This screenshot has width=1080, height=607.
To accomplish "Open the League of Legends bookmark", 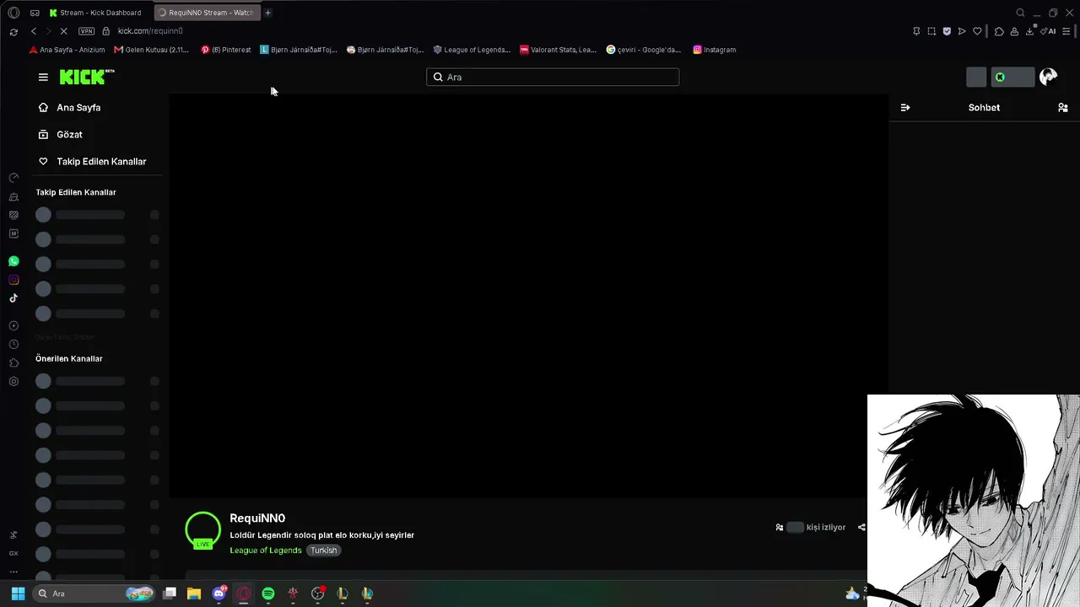I will 472,50.
